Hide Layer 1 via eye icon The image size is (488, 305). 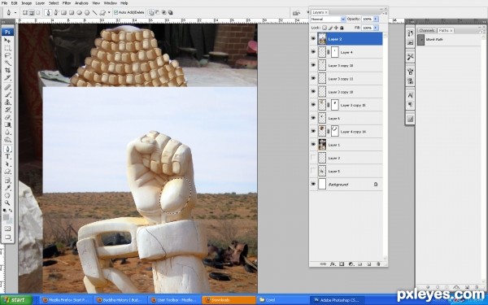313,145
